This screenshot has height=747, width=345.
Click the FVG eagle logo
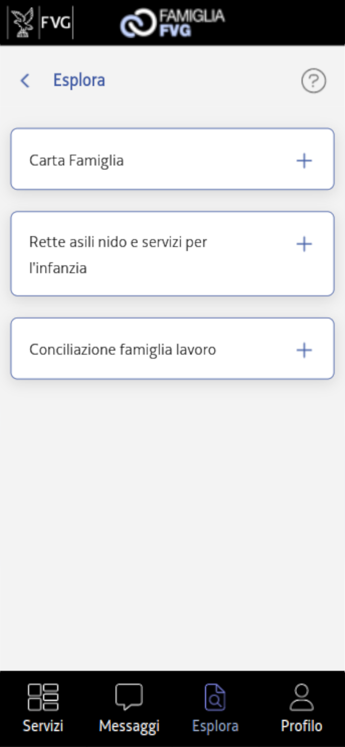(23, 23)
